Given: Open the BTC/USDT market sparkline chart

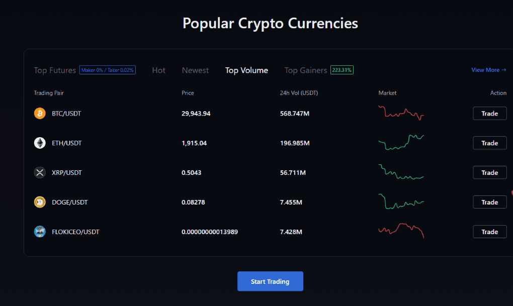Looking at the screenshot, I should 401,113.
